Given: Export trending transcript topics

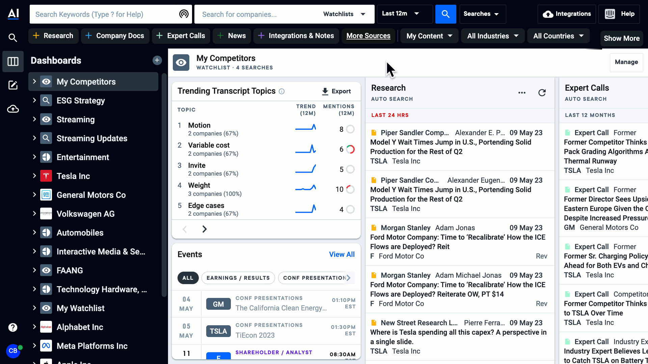Looking at the screenshot, I should tap(336, 91).
